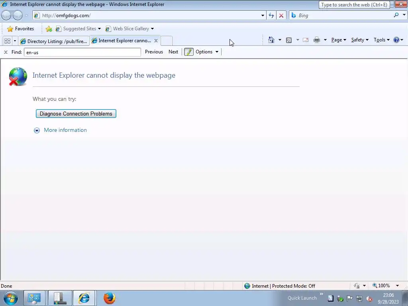Viewport: 408px width, 306px height.
Task: Click the zoom level 100% button
Action: pyautogui.click(x=381, y=286)
